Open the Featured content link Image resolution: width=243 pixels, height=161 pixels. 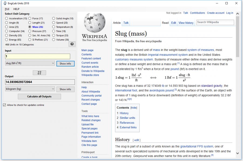pyautogui.click(x=91, y=58)
